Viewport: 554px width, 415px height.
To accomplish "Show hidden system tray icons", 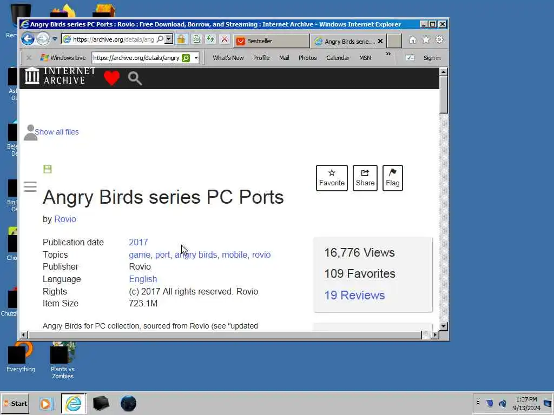I will point(478,403).
